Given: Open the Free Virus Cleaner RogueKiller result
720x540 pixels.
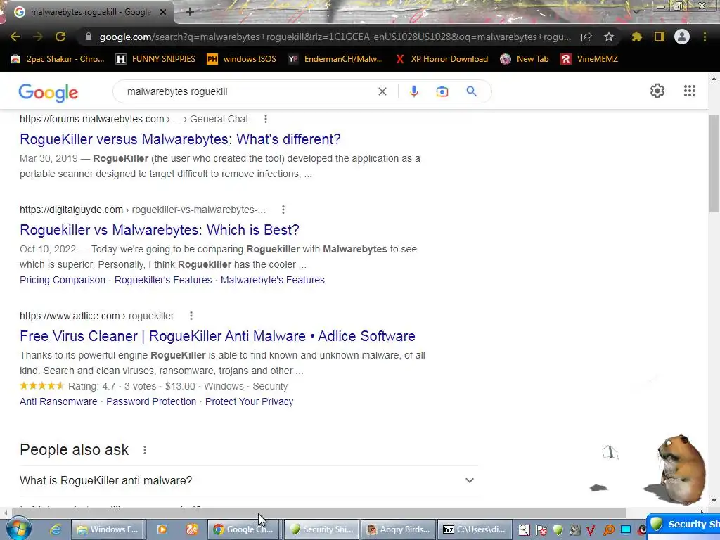Looking at the screenshot, I should [x=217, y=336].
